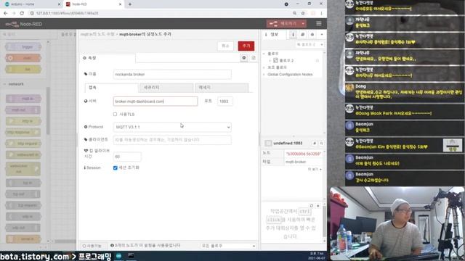Image resolution: width=465 pixels, height=261 pixels.
Task: Select the trigger node in palette
Action: tap(23, 46)
